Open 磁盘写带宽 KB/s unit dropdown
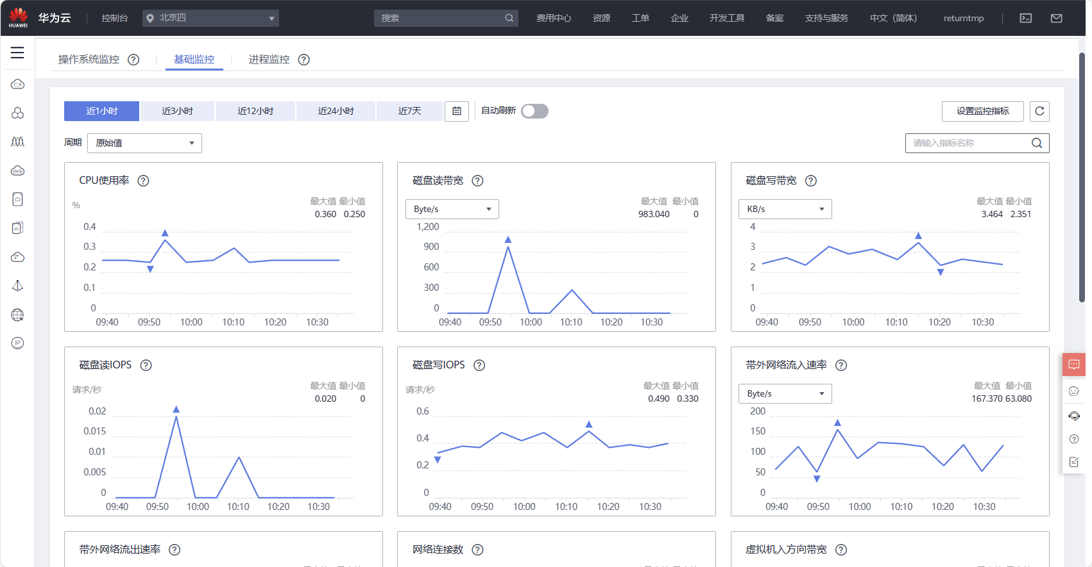1092x567 pixels. point(785,209)
